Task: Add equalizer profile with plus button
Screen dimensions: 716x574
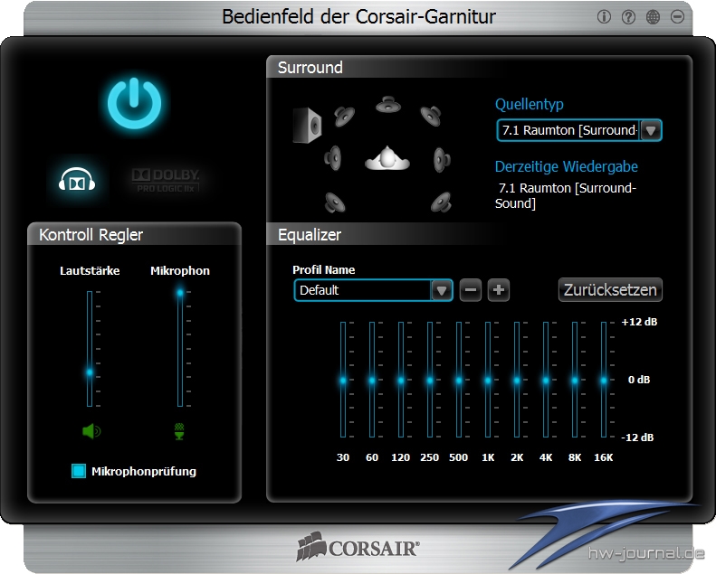Action: [x=499, y=290]
